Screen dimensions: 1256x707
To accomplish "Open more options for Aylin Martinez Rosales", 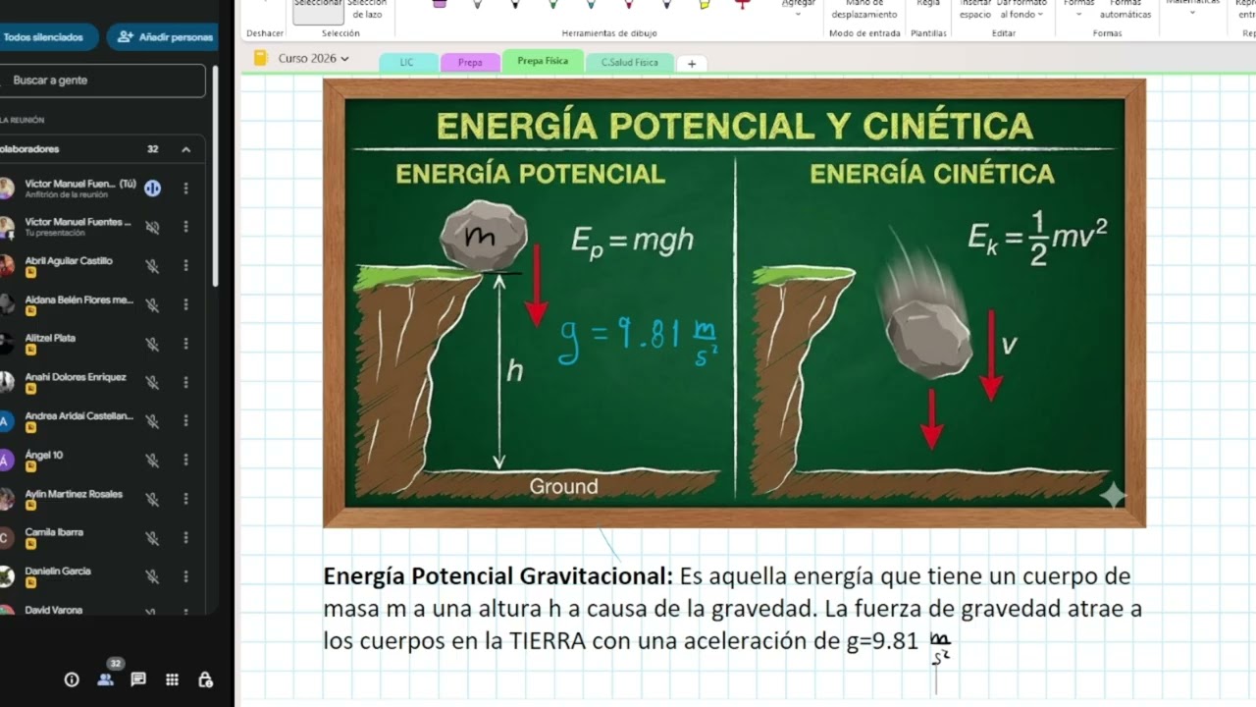I will [x=185, y=500].
